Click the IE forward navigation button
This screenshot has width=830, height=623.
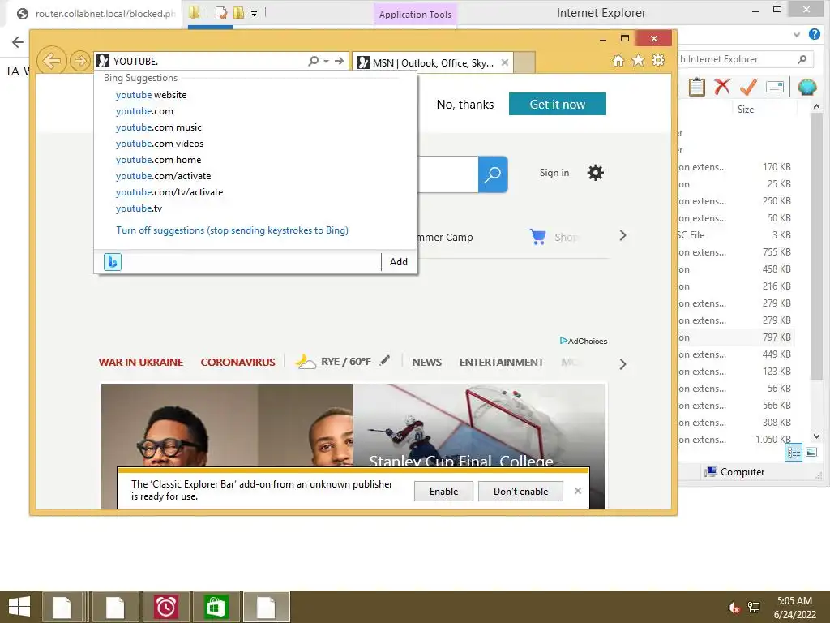click(x=80, y=61)
